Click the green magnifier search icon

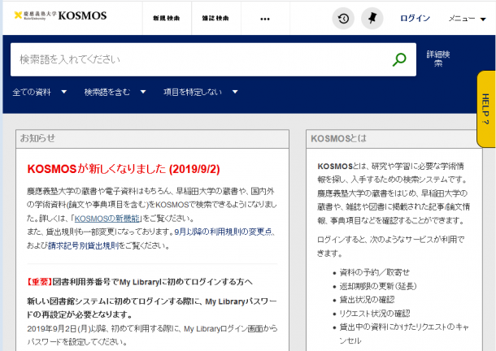(x=399, y=59)
